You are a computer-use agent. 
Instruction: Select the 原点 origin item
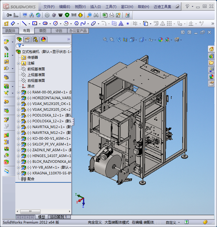tap(31, 86)
